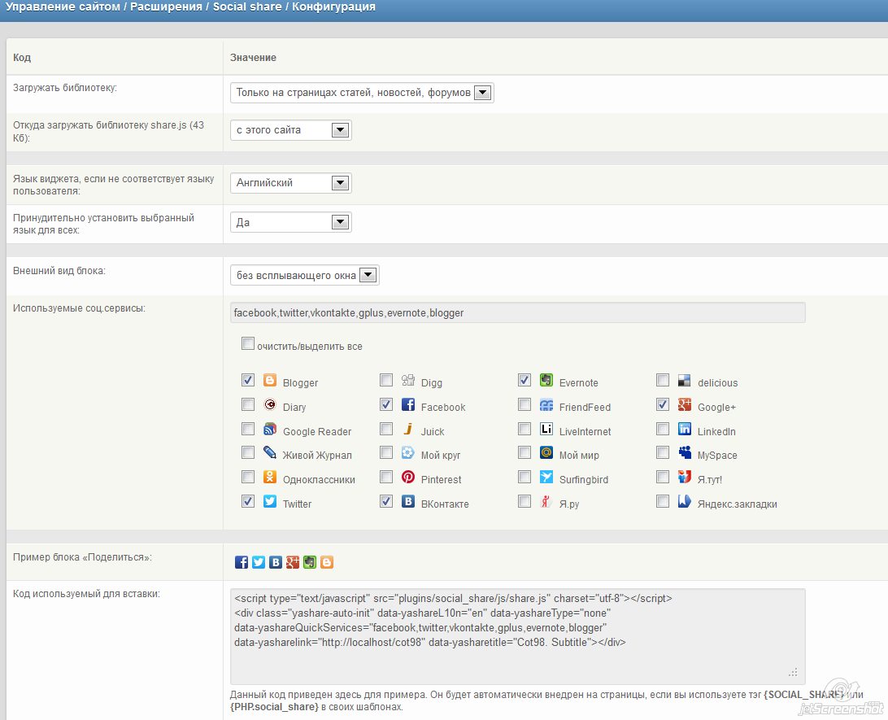Enable the Digg checkbox
Viewport: 888px width, 720px height.
pos(386,380)
